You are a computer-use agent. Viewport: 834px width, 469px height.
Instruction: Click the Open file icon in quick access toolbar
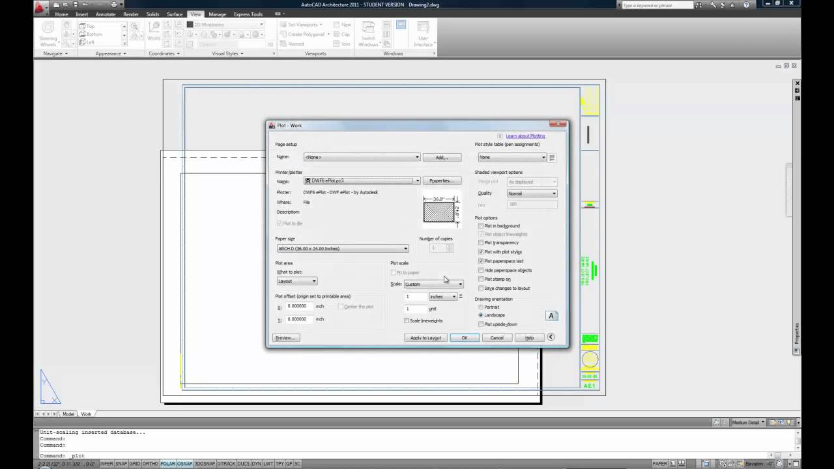[x=66, y=5]
